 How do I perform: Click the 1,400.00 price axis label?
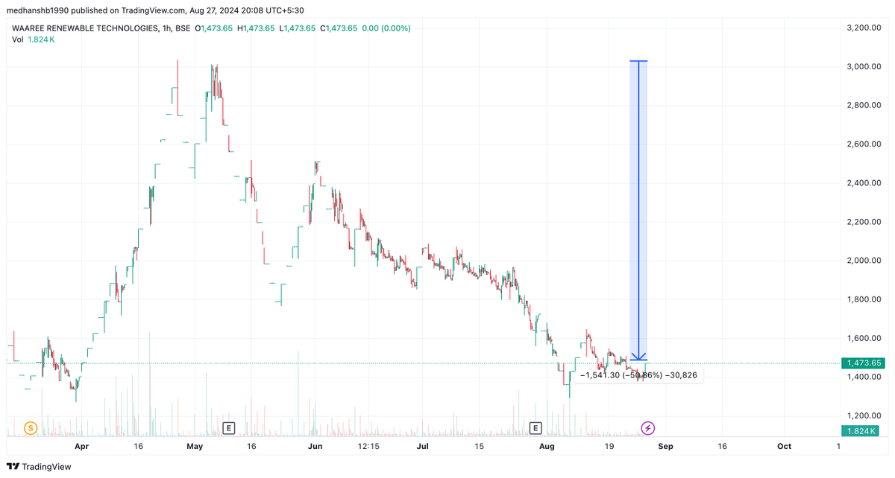click(x=864, y=377)
